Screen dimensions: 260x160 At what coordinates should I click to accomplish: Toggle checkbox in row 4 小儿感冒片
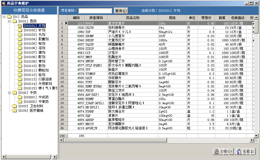coord(253,36)
